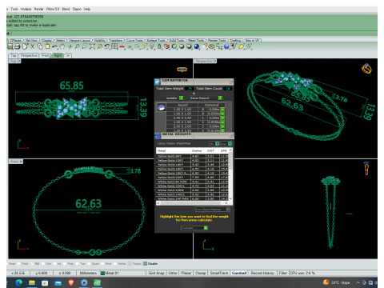The width and height of the screenshot is (384, 288).
Task: Show hidden system tray icons chevron
Action: coord(358,282)
